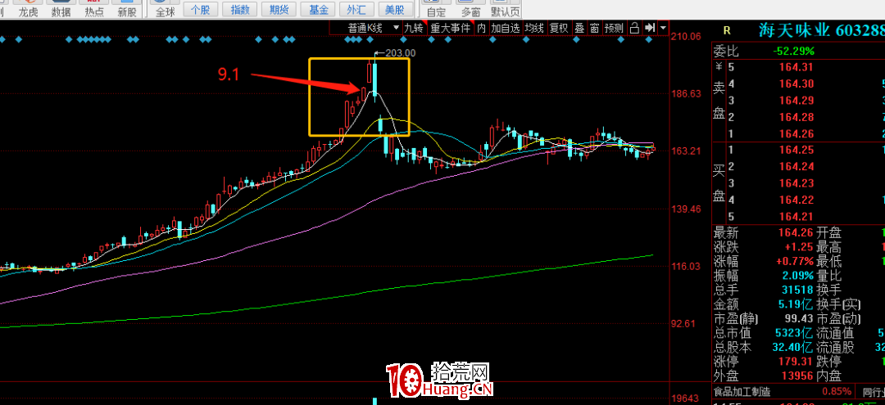
Task: Click the 市盈(静) value 99.43
Action: tap(799, 319)
